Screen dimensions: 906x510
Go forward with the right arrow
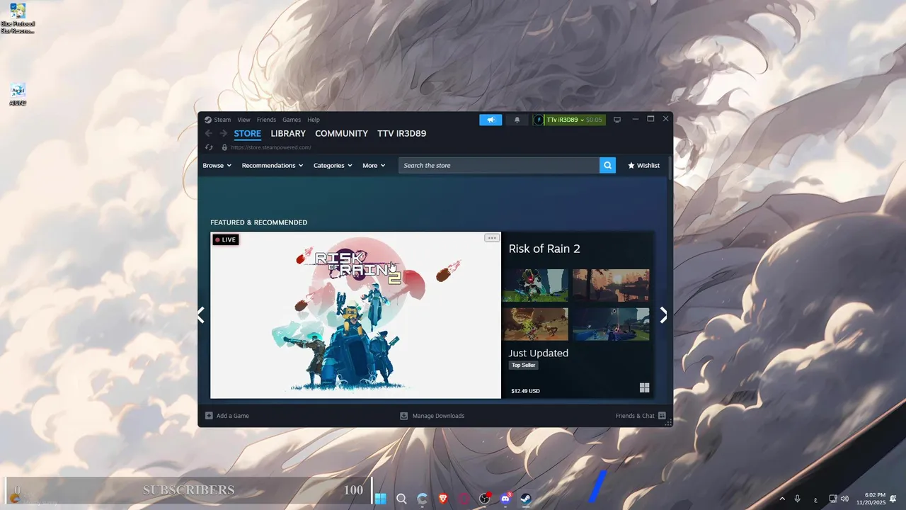(x=223, y=133)
